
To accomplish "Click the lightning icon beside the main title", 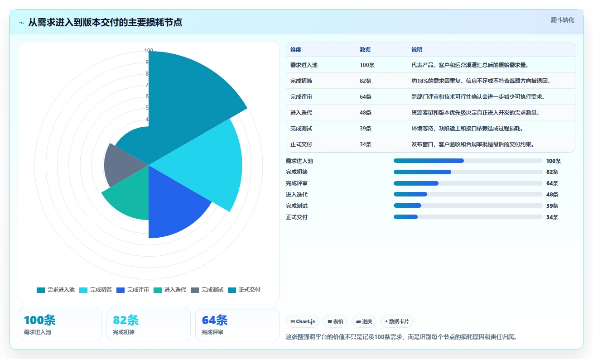I will tap(21, 23).
